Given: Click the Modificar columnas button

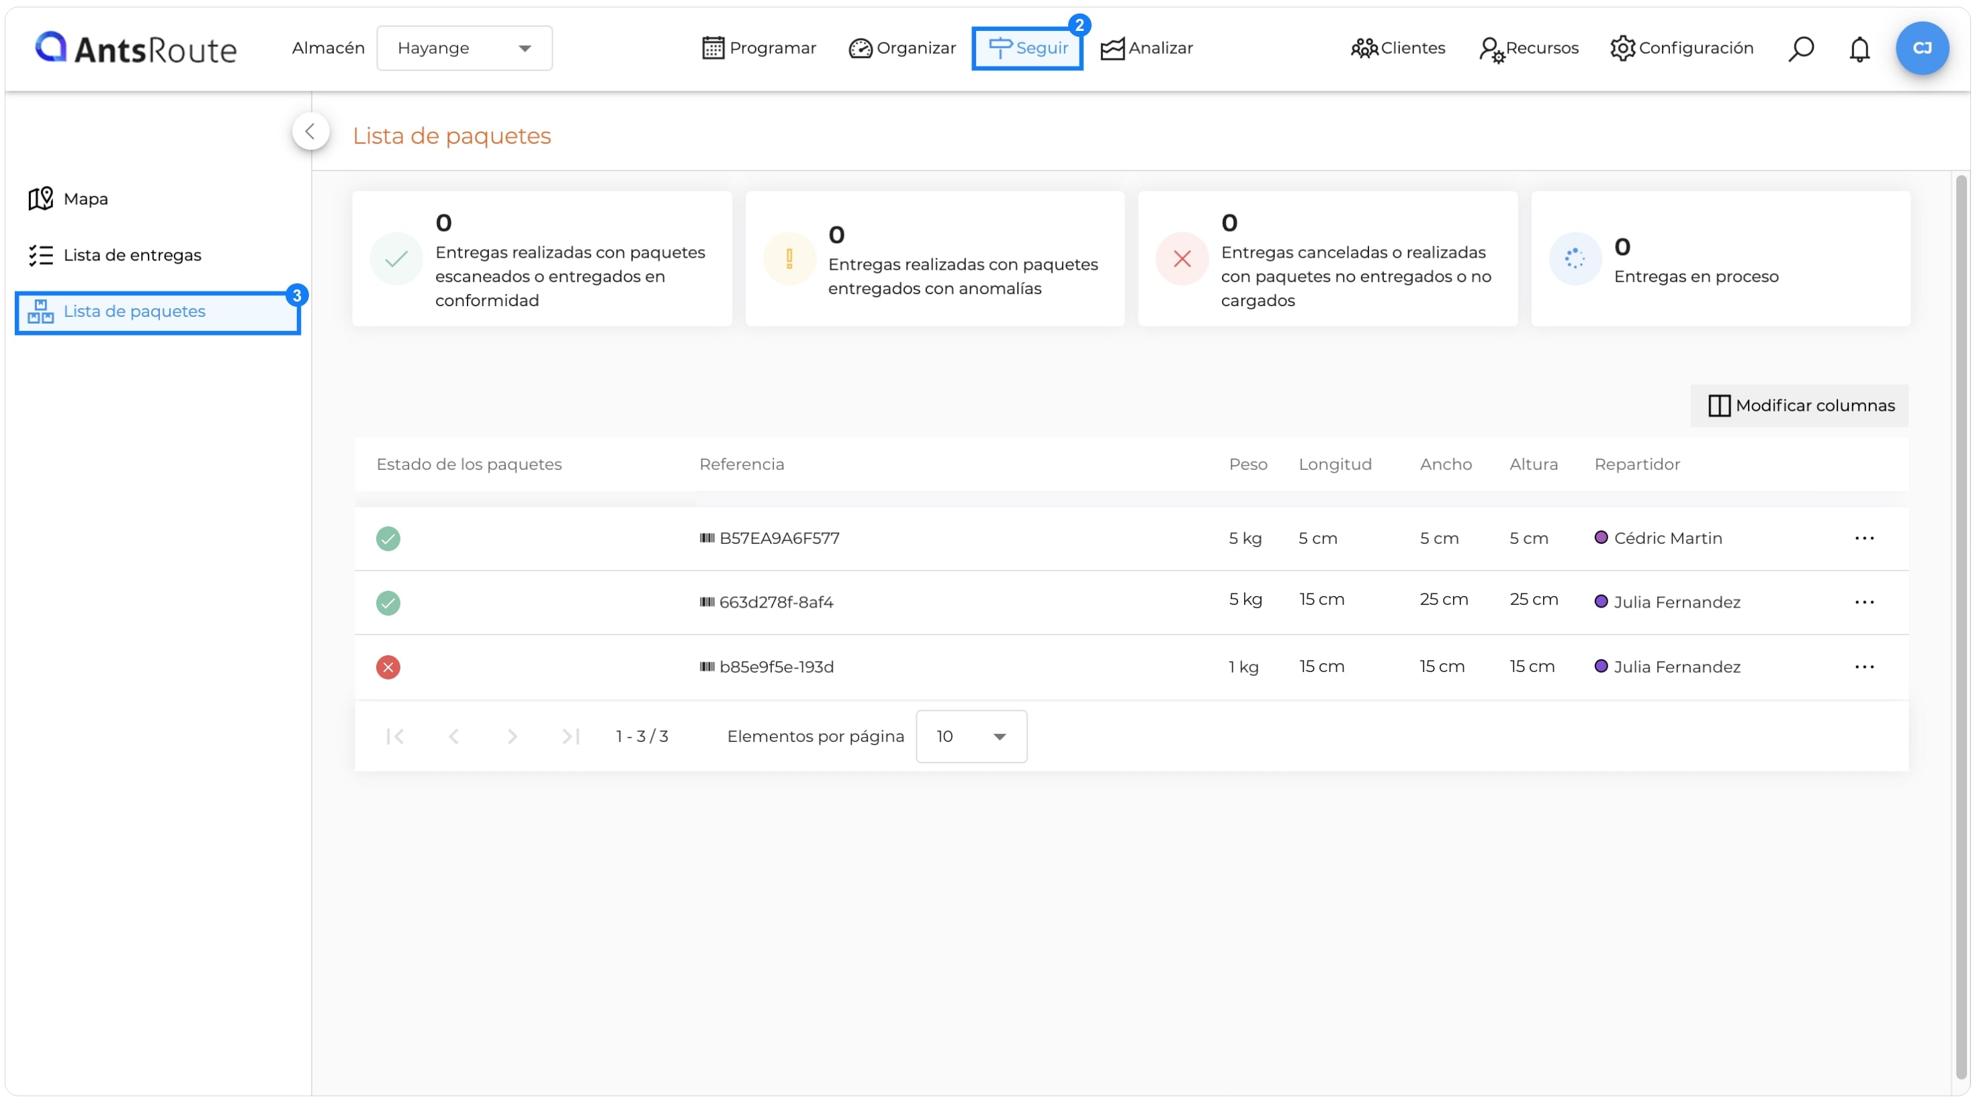Looking at the screenshot, I should (1800, 405).
